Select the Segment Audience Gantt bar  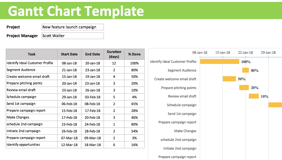(x=245, y=70)
